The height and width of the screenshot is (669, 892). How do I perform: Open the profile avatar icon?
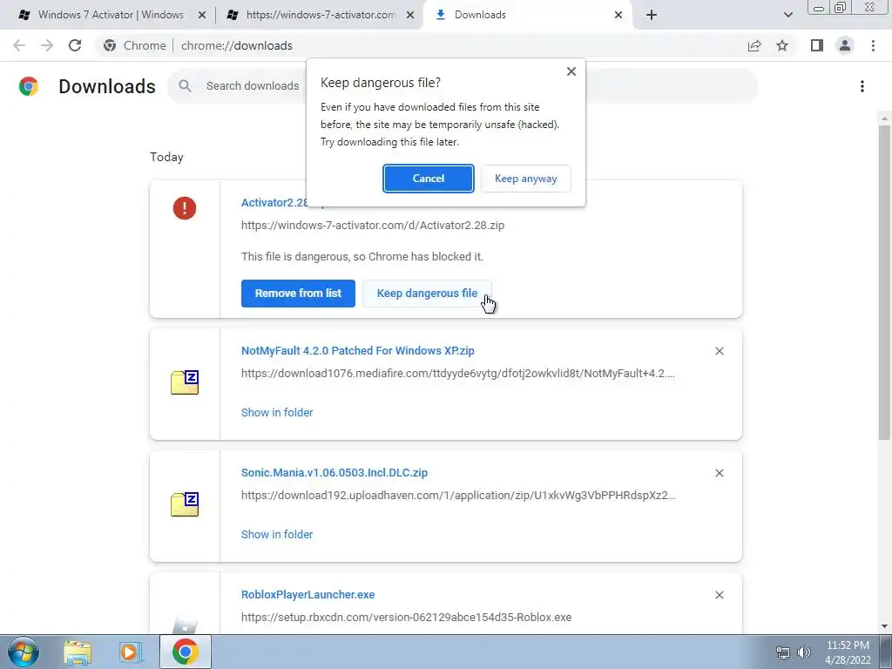[845, 45]
